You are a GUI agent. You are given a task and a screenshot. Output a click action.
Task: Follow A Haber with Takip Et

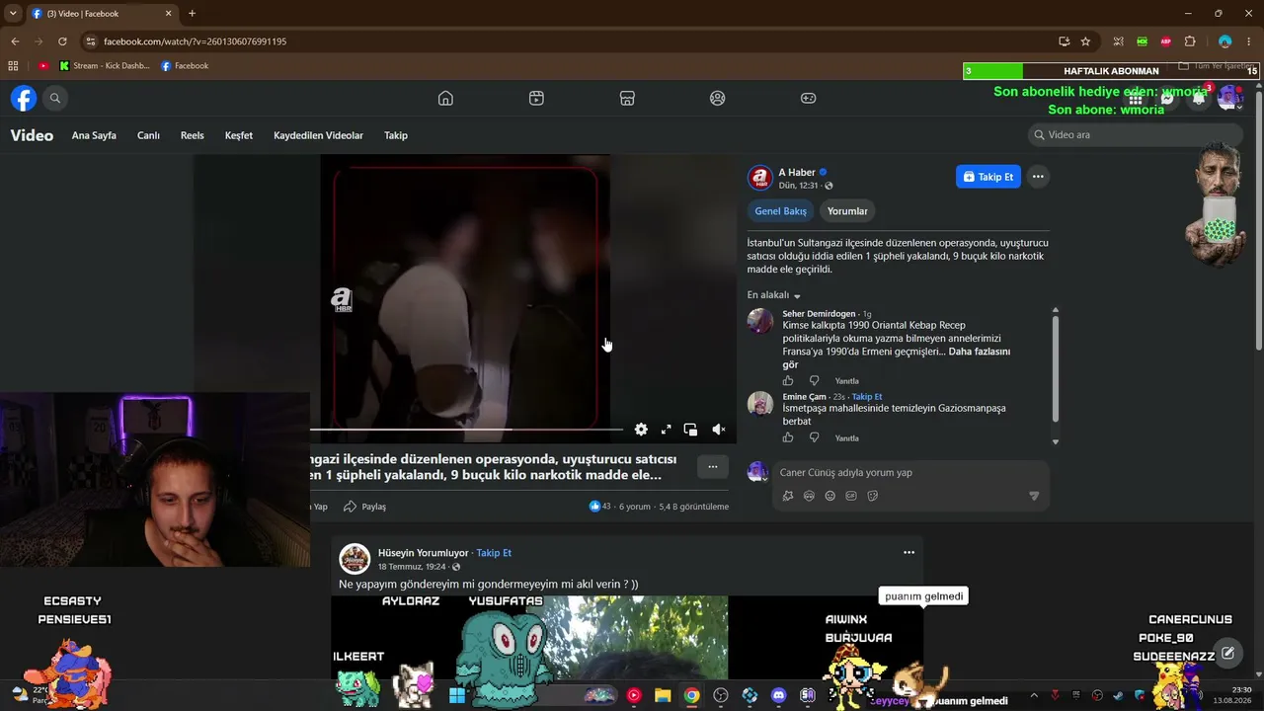click(988, 177)
